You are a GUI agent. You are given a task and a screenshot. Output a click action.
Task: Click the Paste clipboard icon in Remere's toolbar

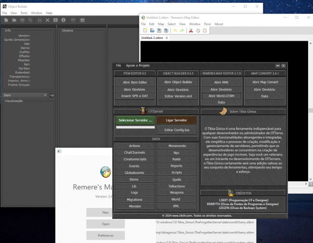[205, 30]
